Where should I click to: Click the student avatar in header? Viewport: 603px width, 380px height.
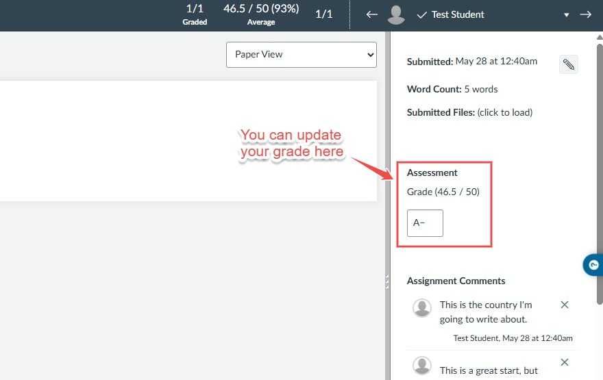coord(396,15)
